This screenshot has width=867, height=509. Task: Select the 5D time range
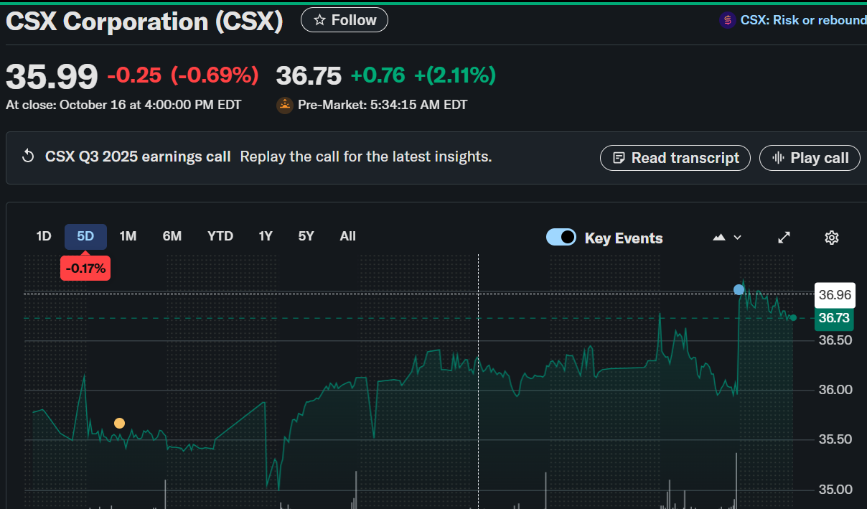85,236
